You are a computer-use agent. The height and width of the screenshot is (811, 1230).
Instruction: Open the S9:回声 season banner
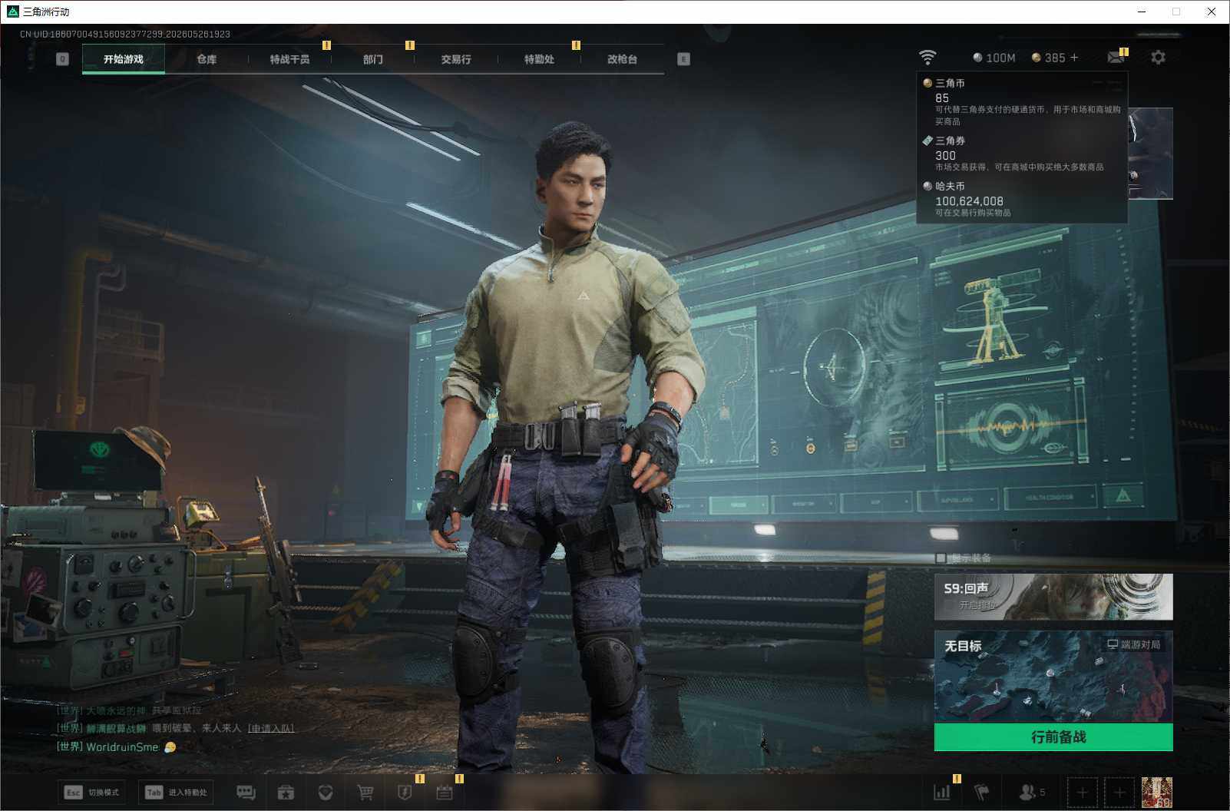coord(1053,597)
